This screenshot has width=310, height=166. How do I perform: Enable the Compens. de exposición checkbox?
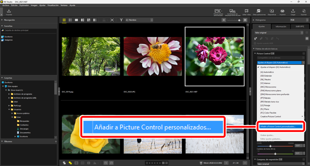pyautogui.click(x=304, y=159)
